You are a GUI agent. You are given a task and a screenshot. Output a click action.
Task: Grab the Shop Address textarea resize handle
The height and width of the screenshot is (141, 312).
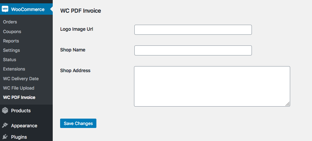(288, 104)
